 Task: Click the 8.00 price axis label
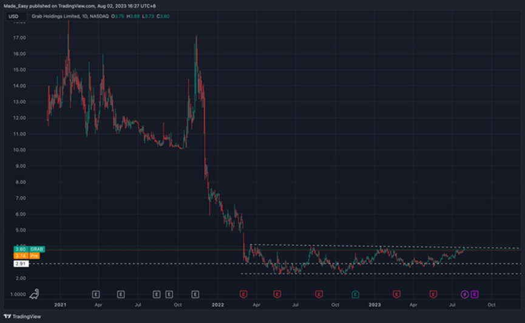21,182
